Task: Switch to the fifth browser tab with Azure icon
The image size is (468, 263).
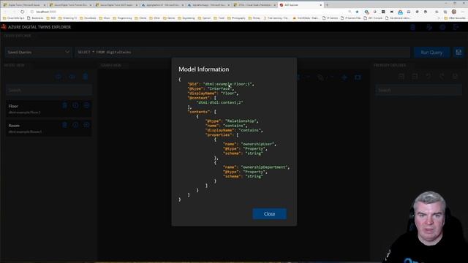Action: coord(209,5)
